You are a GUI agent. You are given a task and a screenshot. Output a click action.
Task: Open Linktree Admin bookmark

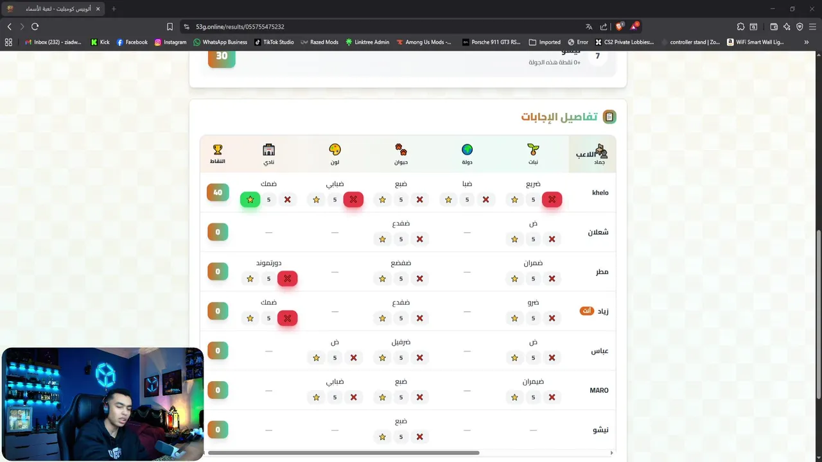click(367, 42)
